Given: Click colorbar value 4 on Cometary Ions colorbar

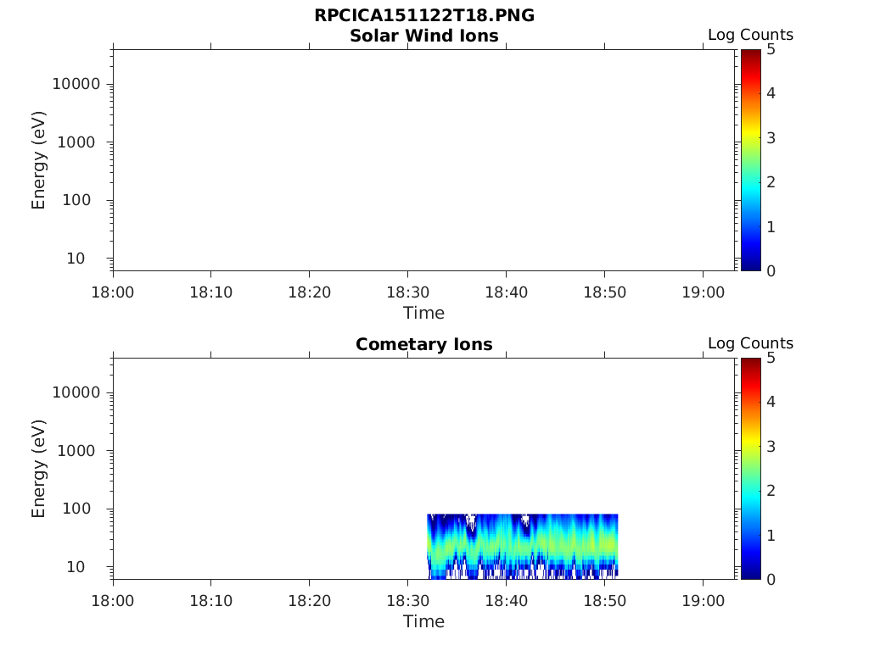Looking at the screenshot, I should (x=771, y=402).
